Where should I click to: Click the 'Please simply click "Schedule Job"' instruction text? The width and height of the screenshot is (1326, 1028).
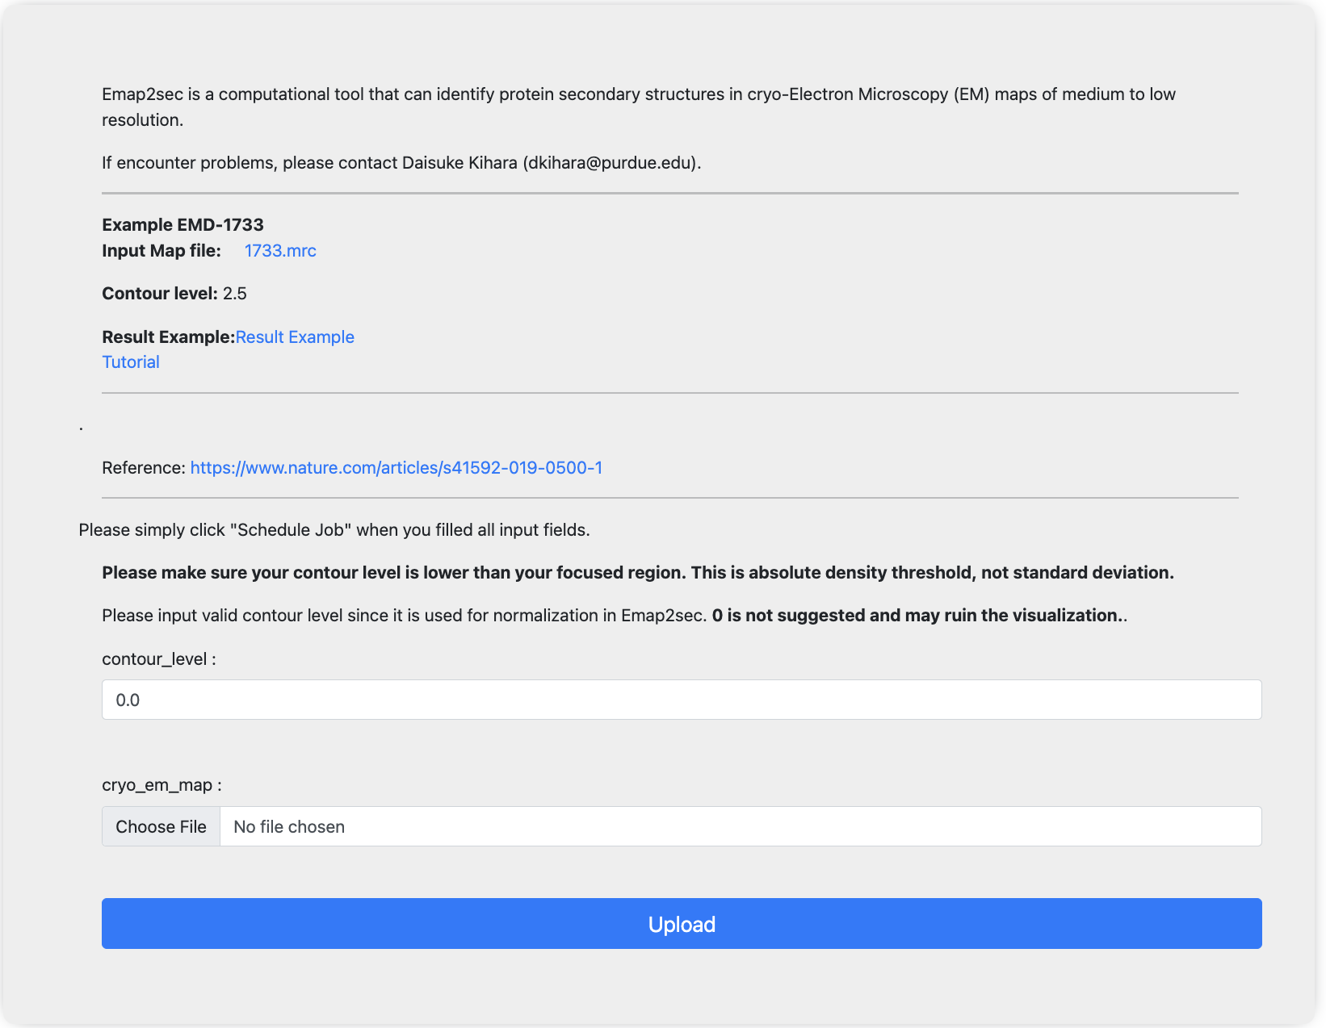pos(334,530)
